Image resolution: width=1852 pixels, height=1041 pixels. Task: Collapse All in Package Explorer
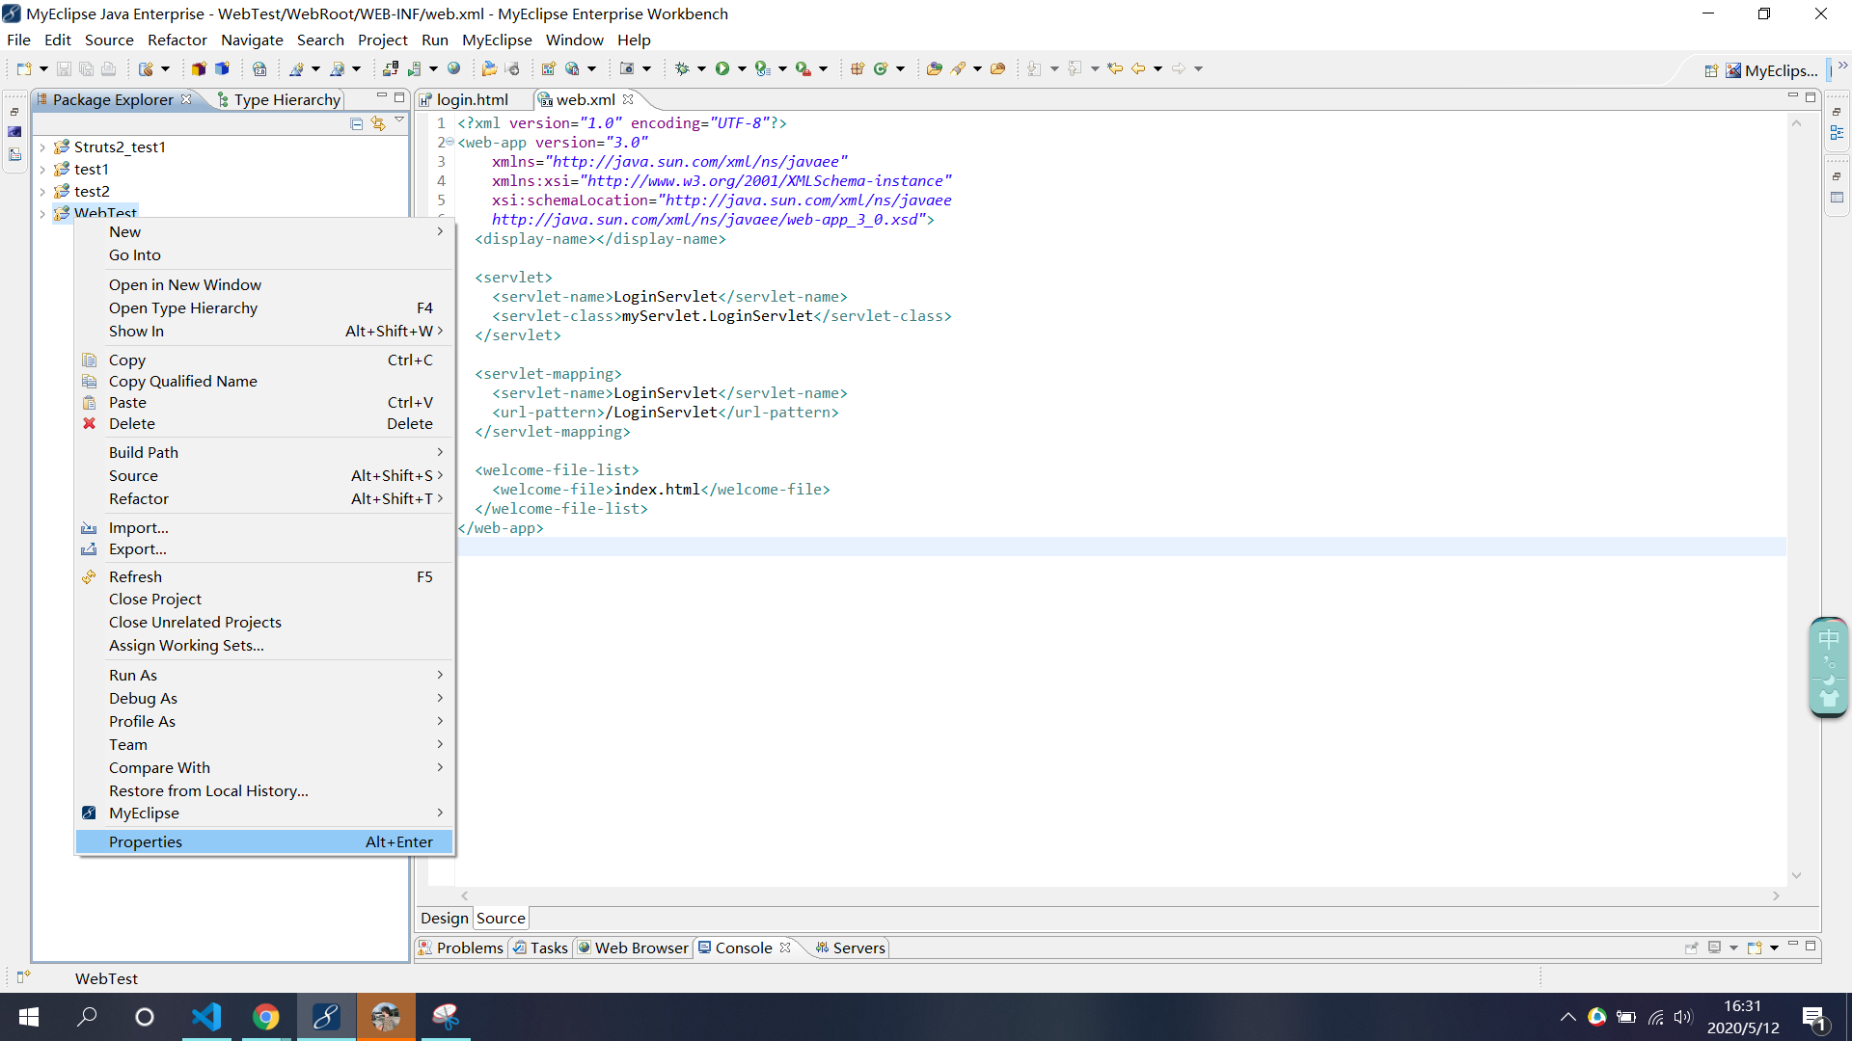pyautogui.click(x=357, y=123)
